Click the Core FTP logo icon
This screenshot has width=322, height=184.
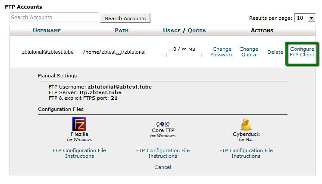(163, 123)
